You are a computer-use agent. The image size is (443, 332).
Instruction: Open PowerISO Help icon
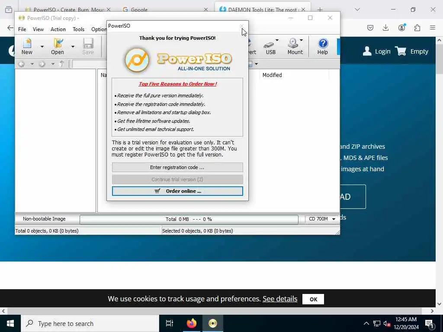[322, 47]
